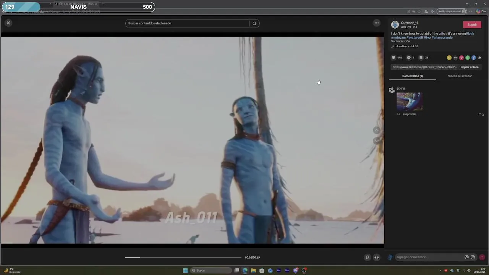Expand more share options arrow
The width and height of the screenshot is (489, 275).
click(x=480, y=58)
